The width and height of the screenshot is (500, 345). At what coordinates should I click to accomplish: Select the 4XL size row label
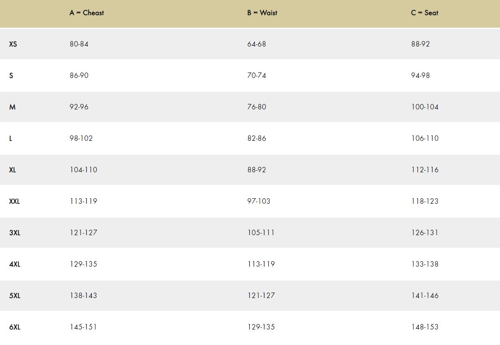click(x=15, y=264)
